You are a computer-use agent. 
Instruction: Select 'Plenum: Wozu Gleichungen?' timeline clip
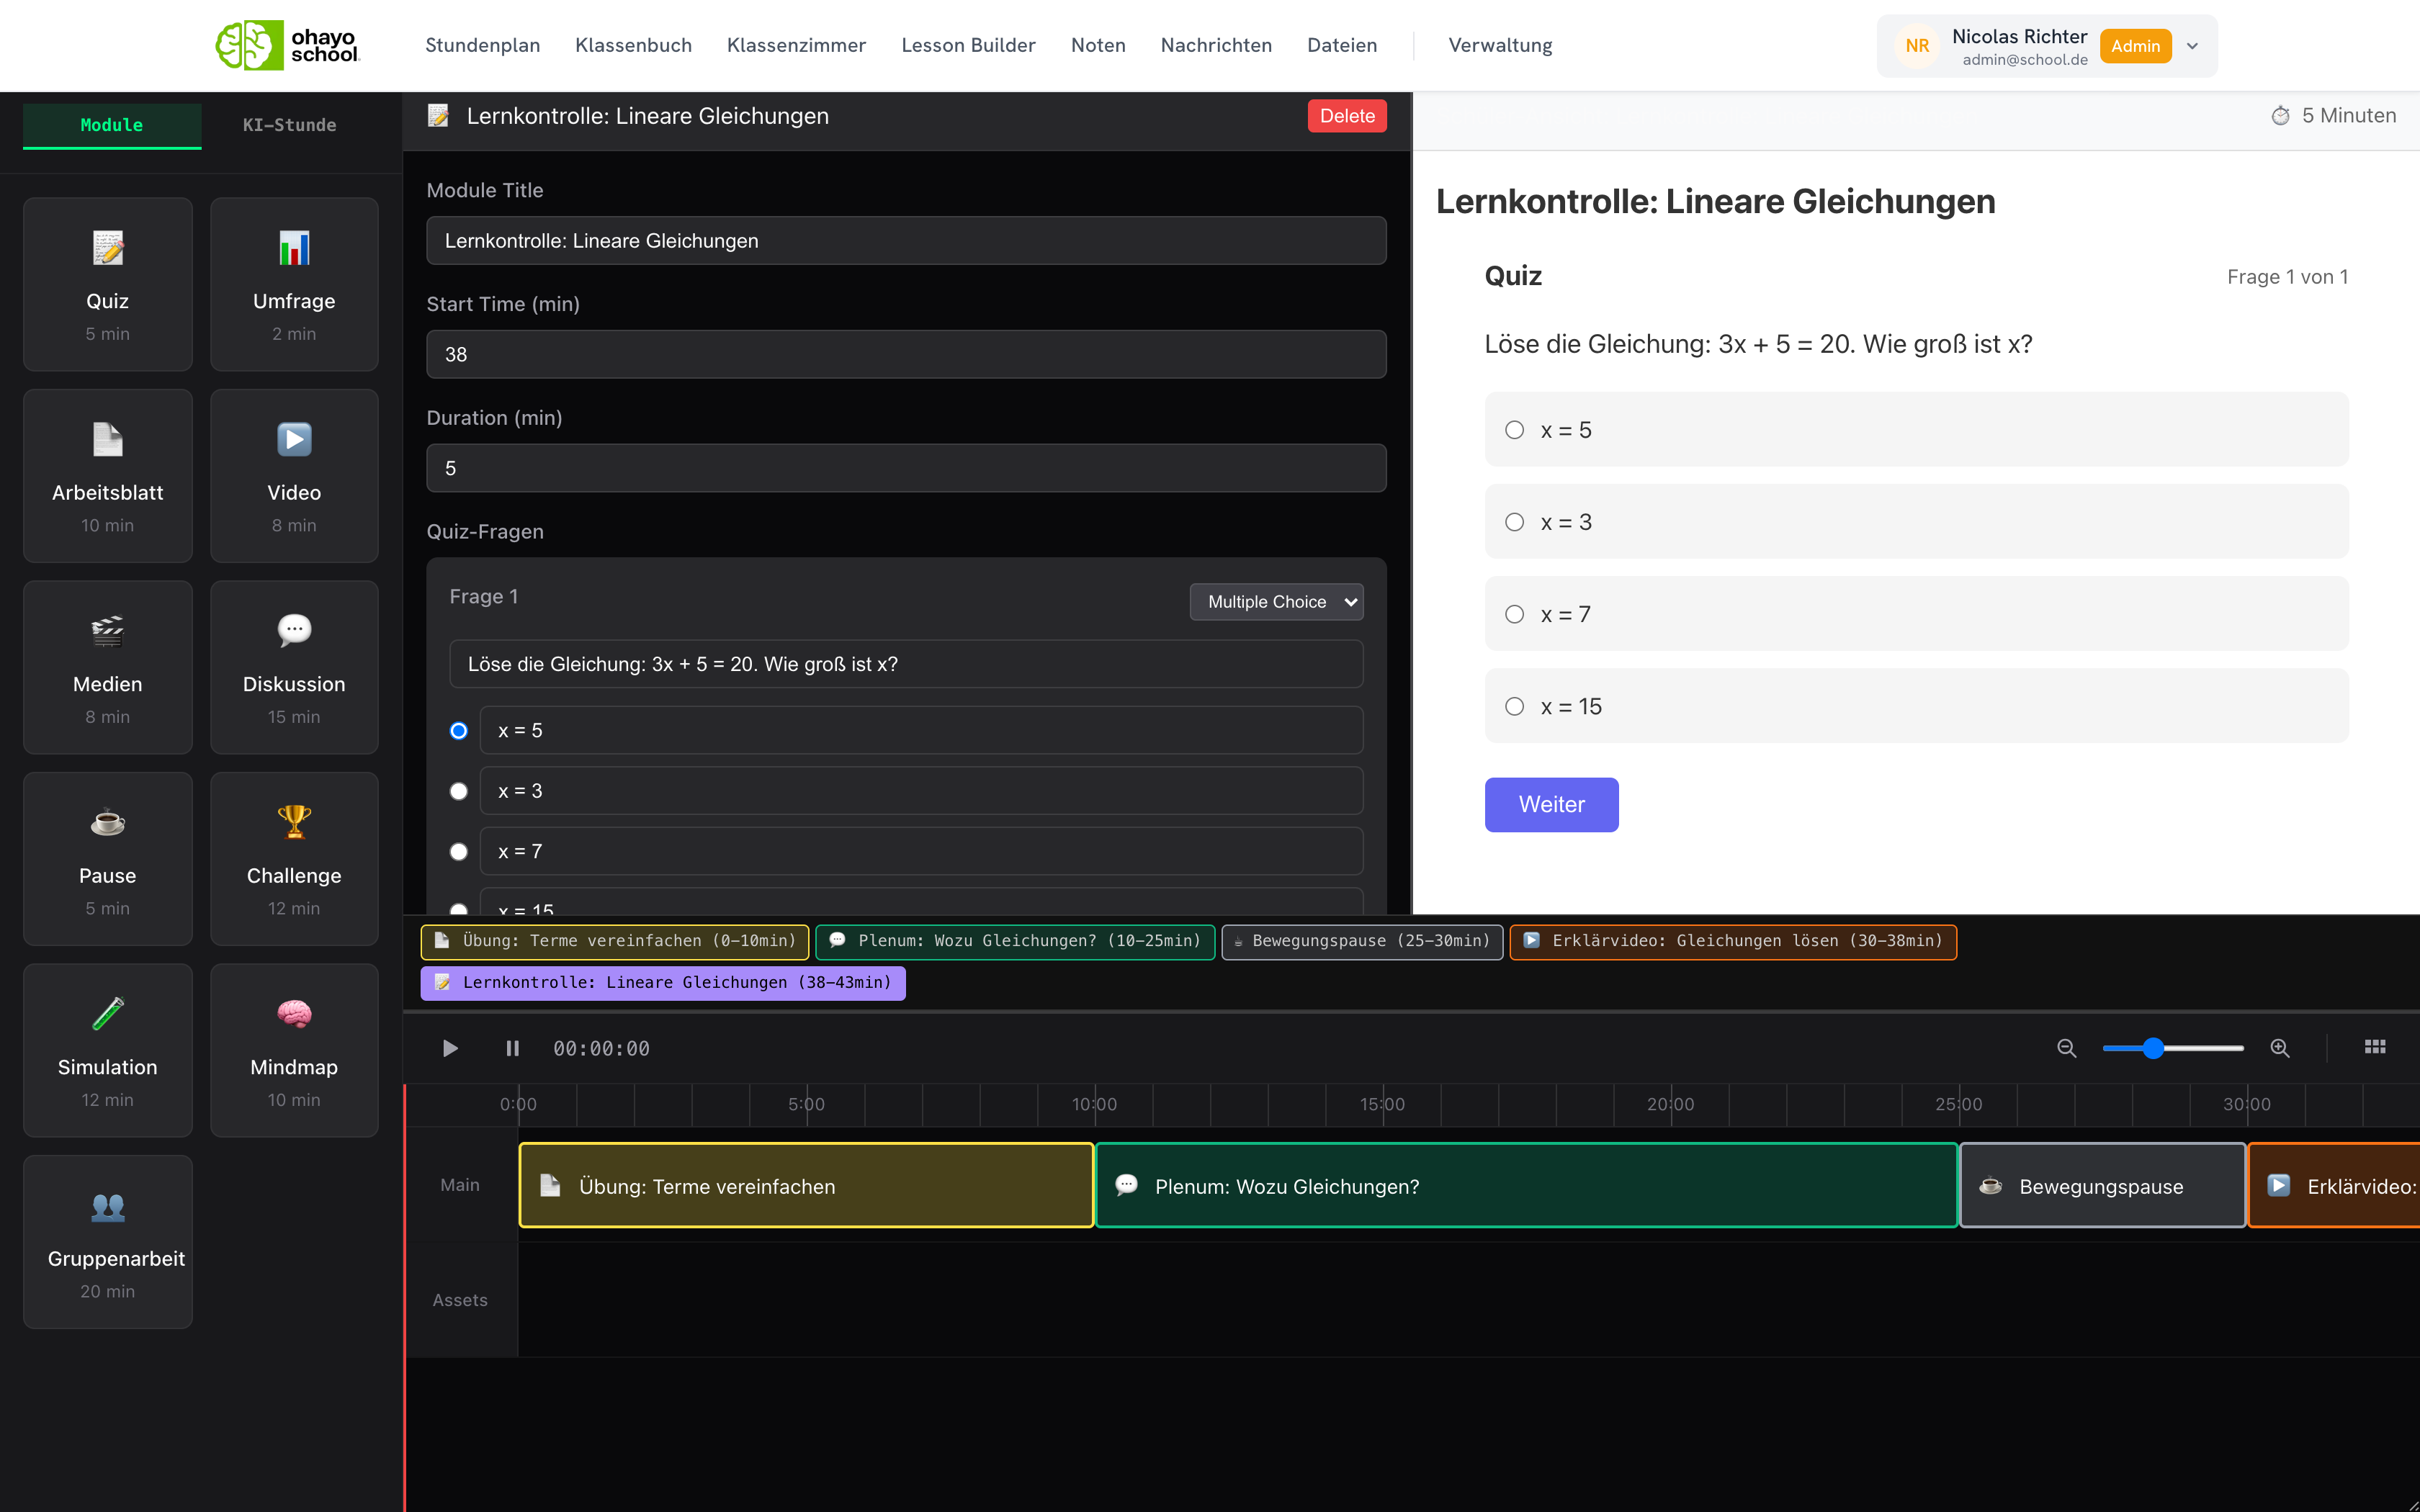point(1526,1186)
